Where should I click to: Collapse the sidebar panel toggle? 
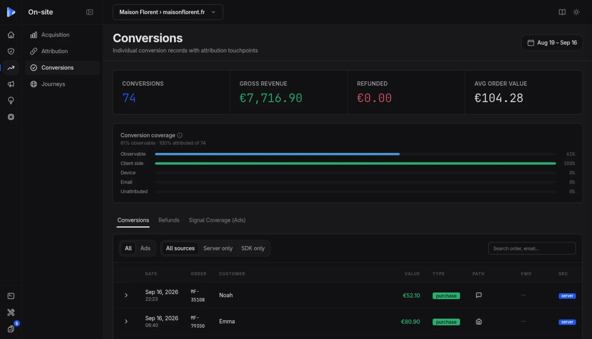[90, 12]
